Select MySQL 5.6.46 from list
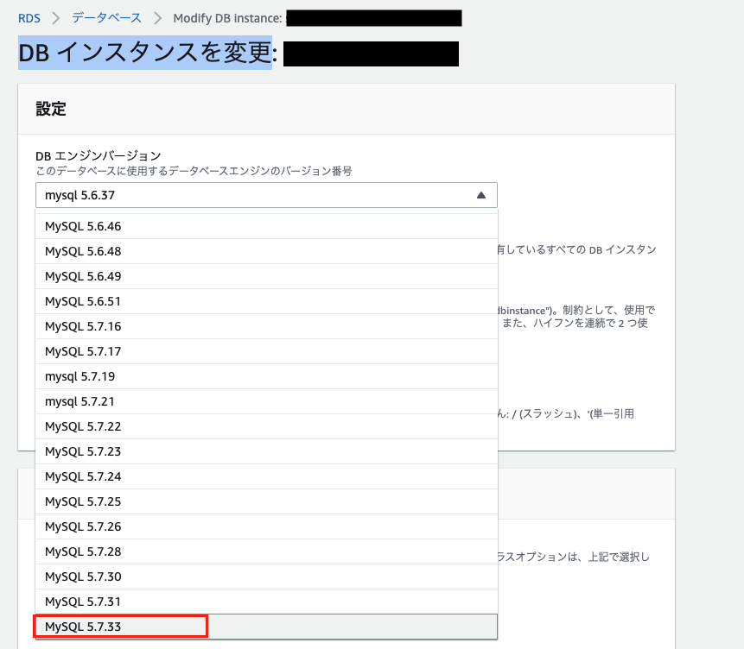Viewport: 744px width, 649px height. [x=266, y=226]
